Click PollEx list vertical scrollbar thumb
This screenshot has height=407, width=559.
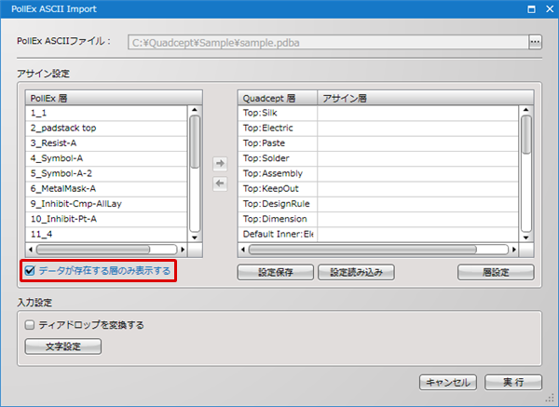[195, 142]
